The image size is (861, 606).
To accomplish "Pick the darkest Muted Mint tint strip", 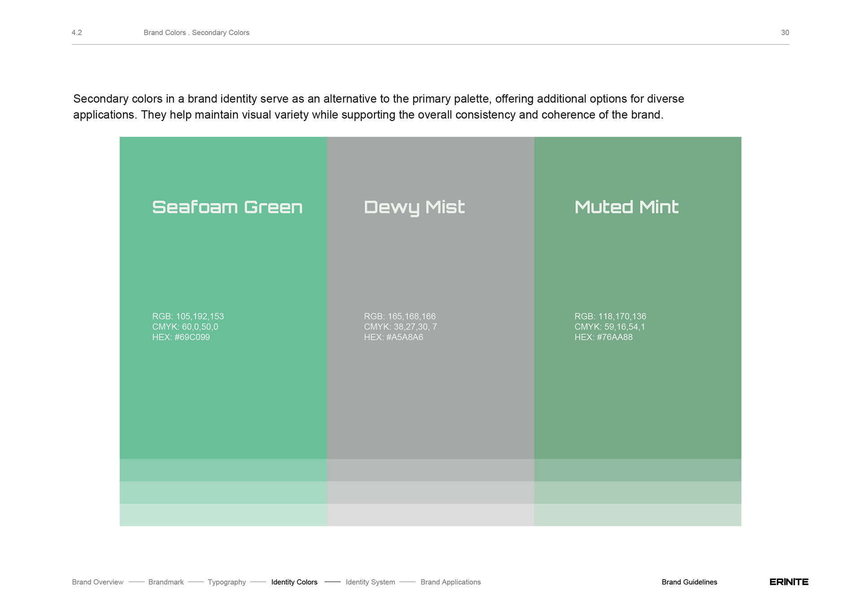I will 637,470.
